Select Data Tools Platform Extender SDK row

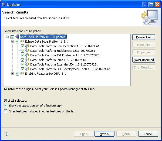pyautogui.click(x=64, y=64)
